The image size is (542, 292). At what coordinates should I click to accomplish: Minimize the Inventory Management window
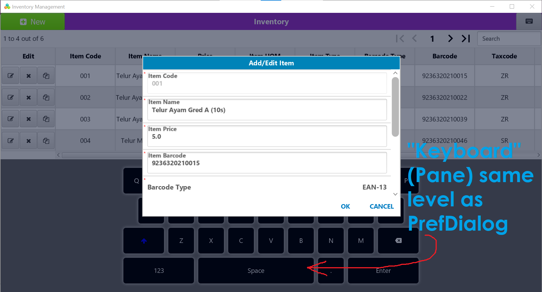click(492, 6)
